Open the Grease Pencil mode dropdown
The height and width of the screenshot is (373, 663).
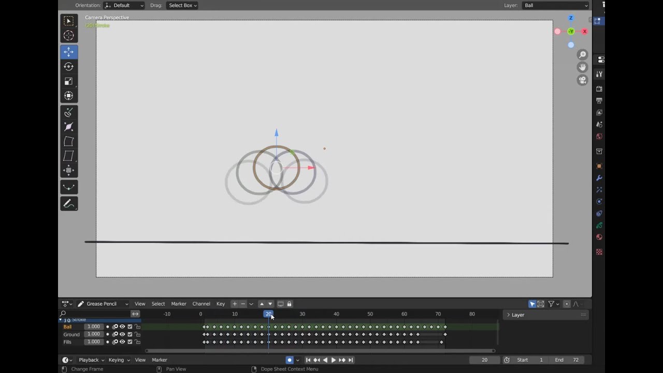click(x=103, y=304)
